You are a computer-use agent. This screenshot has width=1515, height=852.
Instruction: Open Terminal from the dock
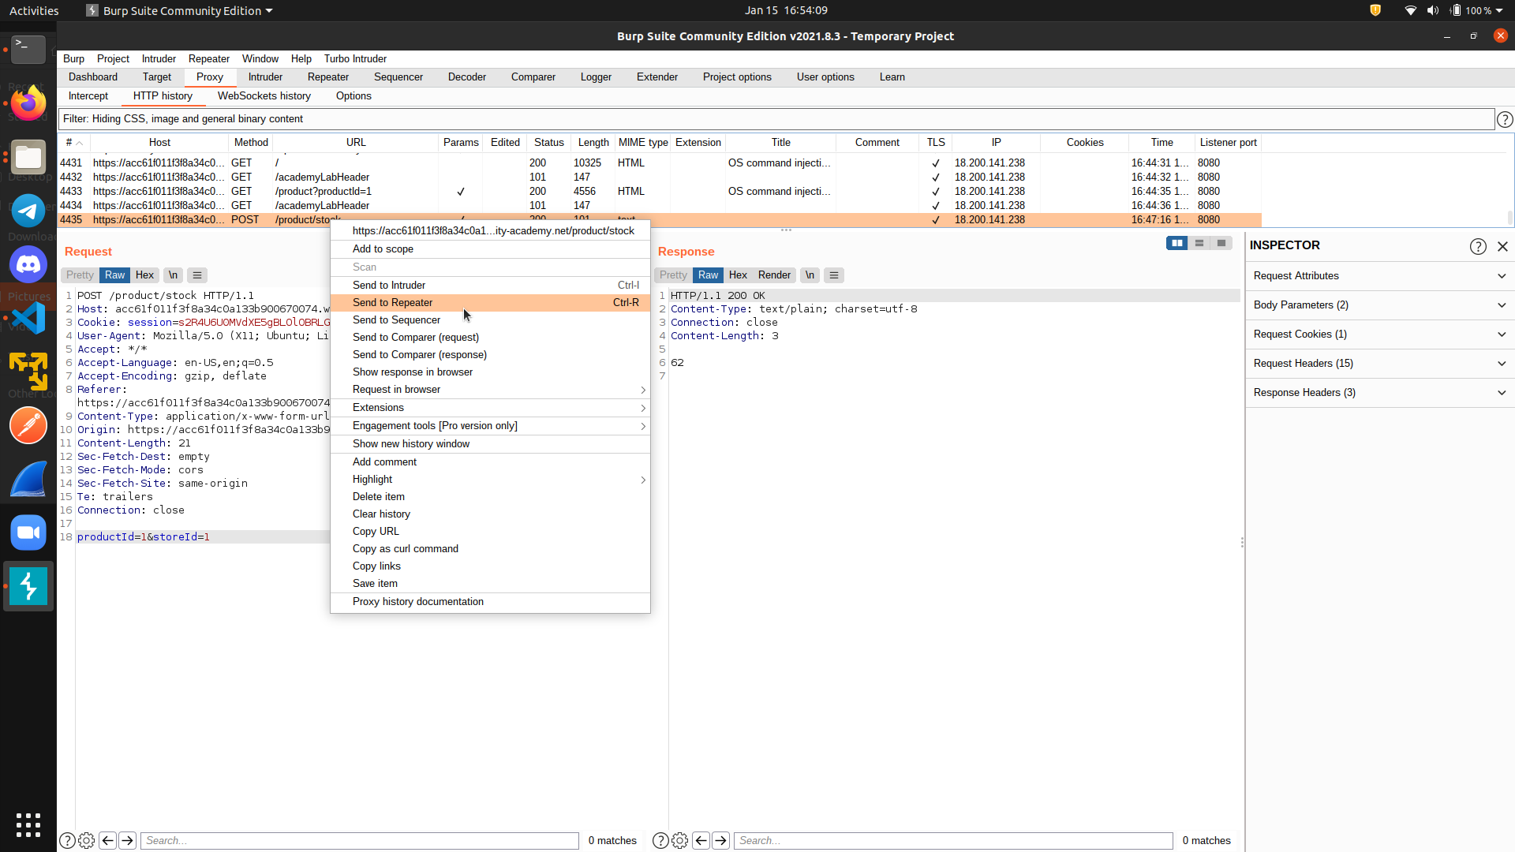[28, 49]
